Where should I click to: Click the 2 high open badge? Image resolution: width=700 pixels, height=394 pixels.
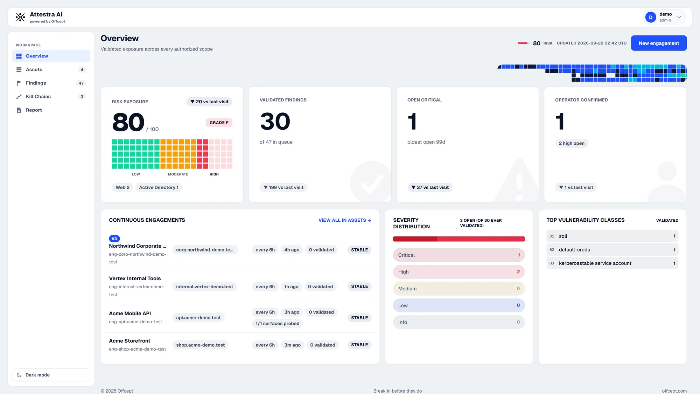572,143
